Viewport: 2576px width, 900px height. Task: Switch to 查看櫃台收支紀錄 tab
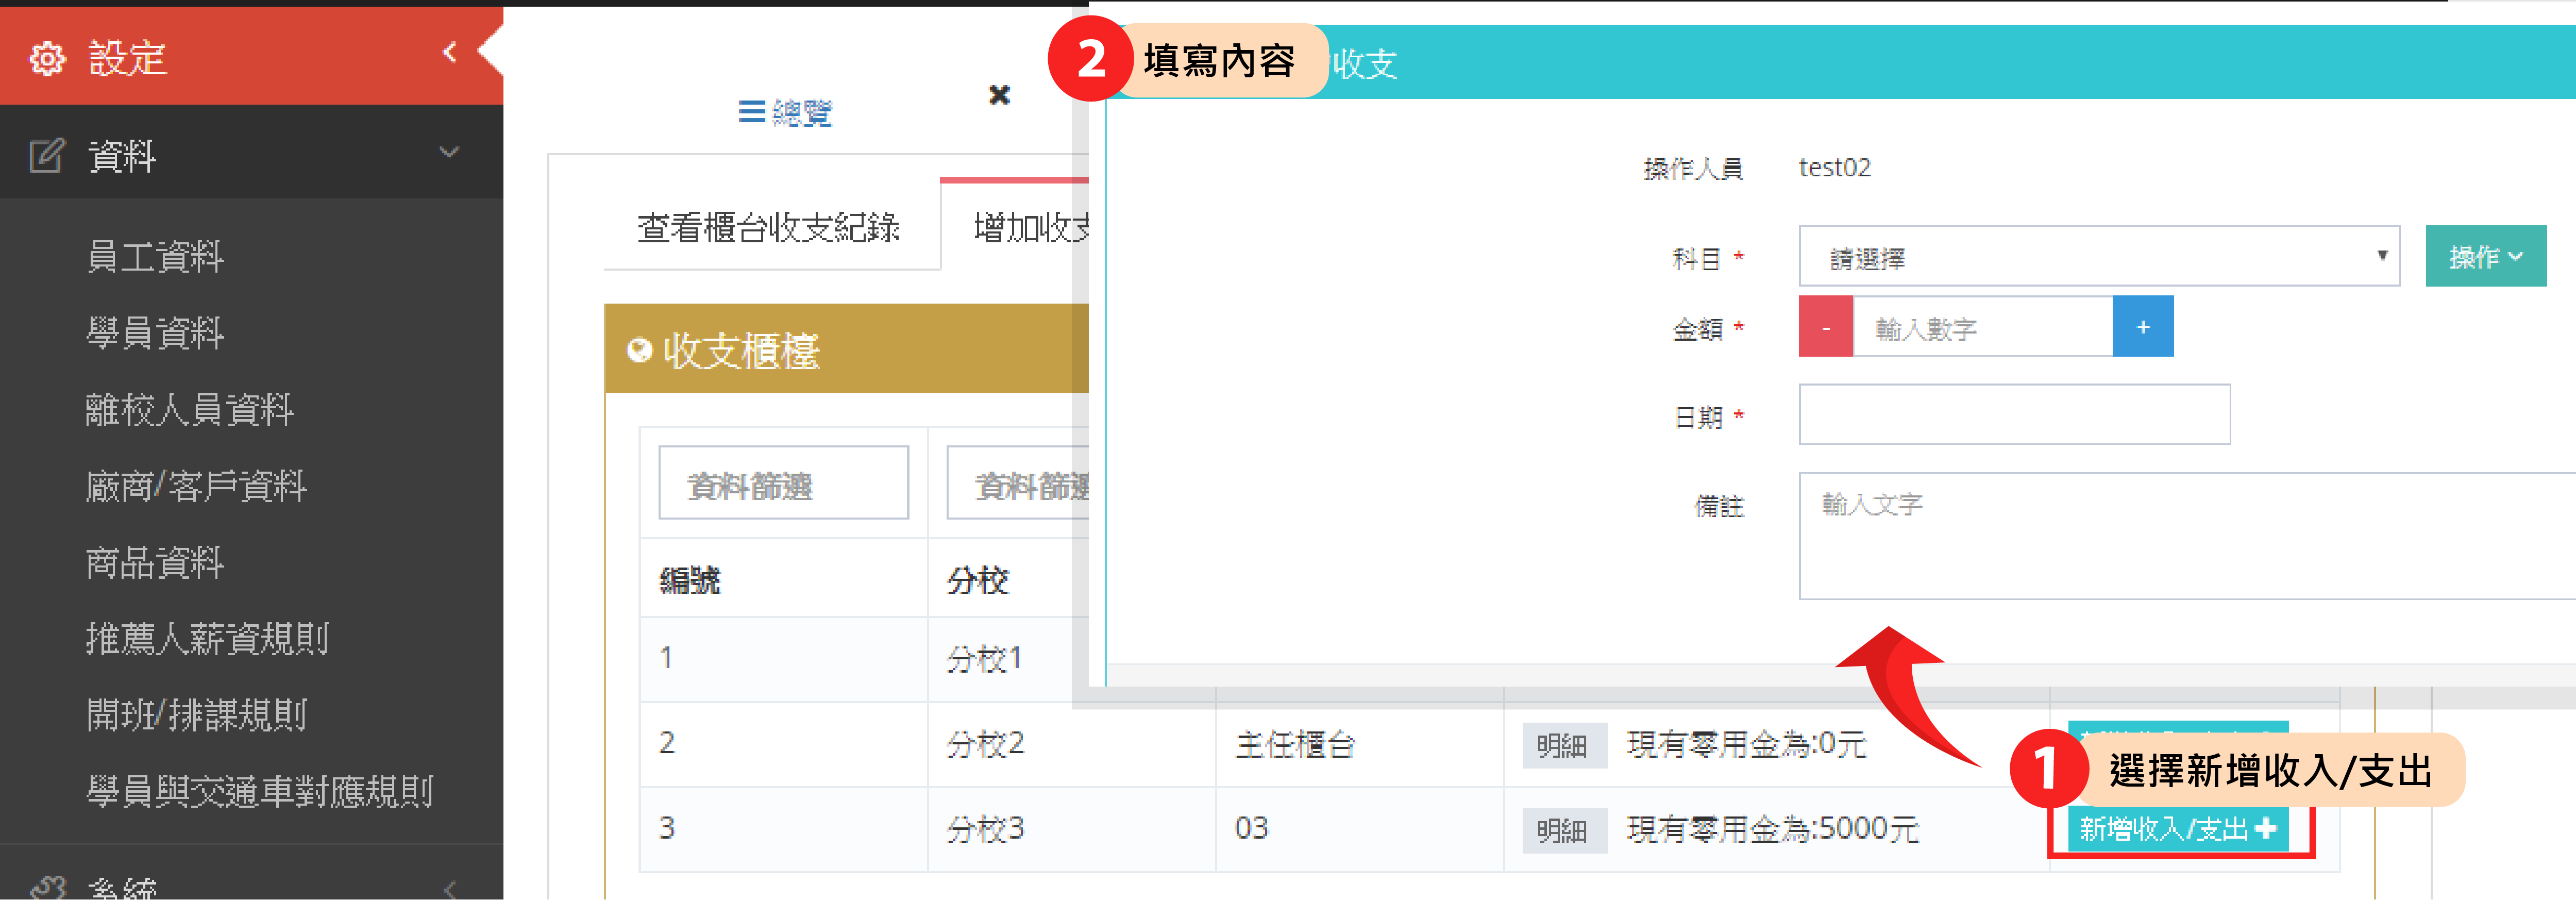768,228
